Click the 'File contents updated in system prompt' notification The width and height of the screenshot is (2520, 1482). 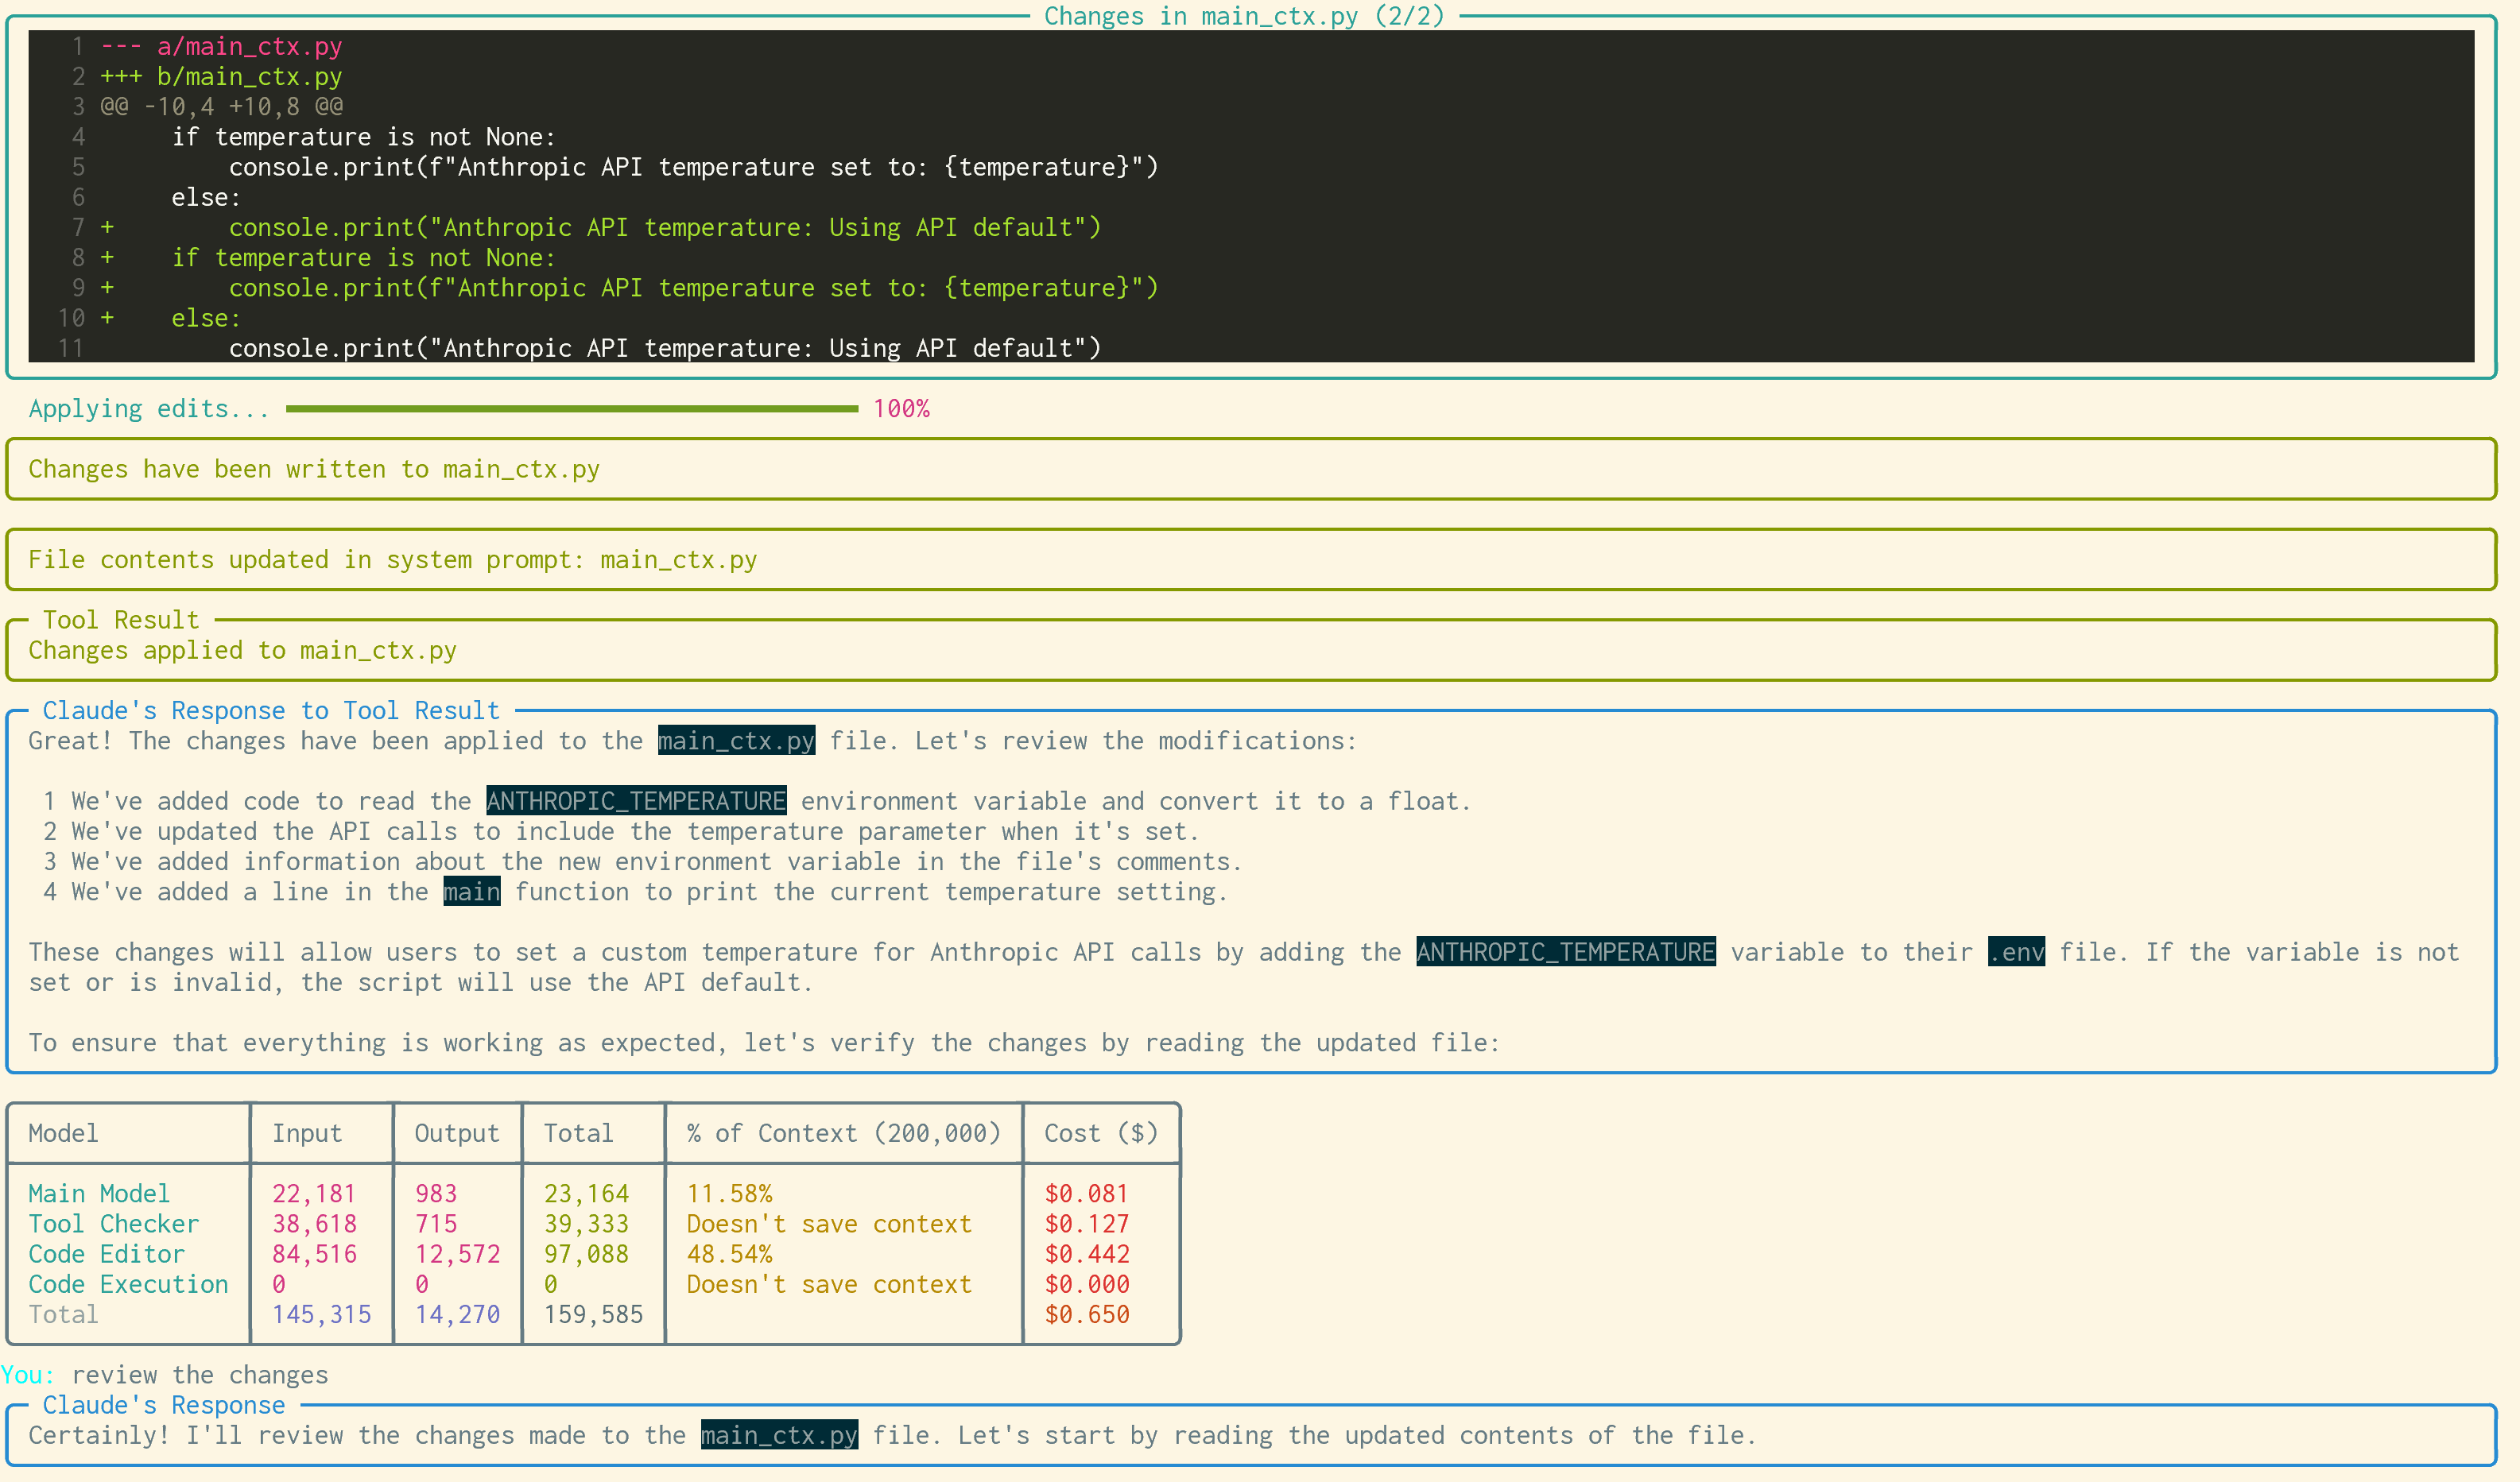392,559
